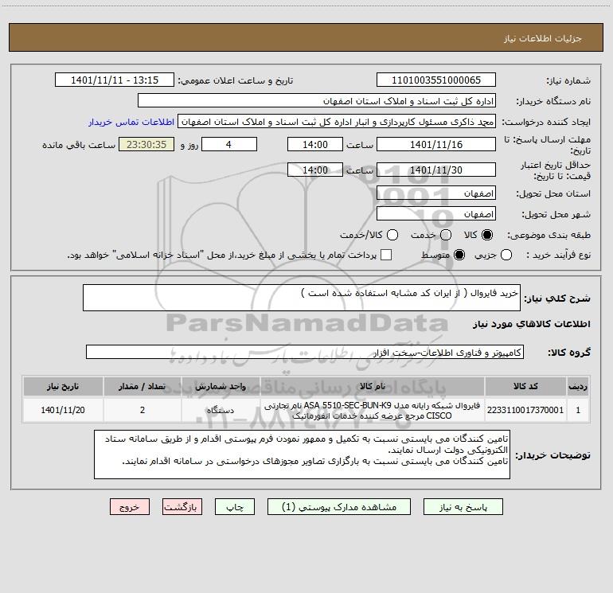Click the remaining time field 23:30:35
Viewport: 613px width, 593px height.
click(x=146, y=144)
